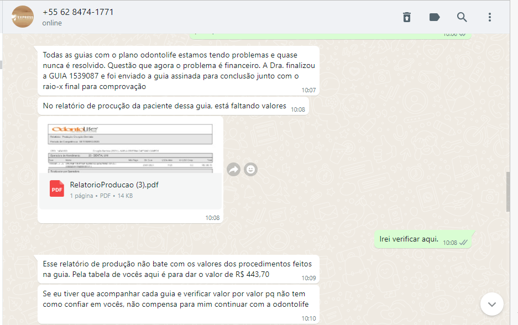The height and width of the screenshot is (325, 518).
Task: Click the online status text
Action: pos(52,23)
